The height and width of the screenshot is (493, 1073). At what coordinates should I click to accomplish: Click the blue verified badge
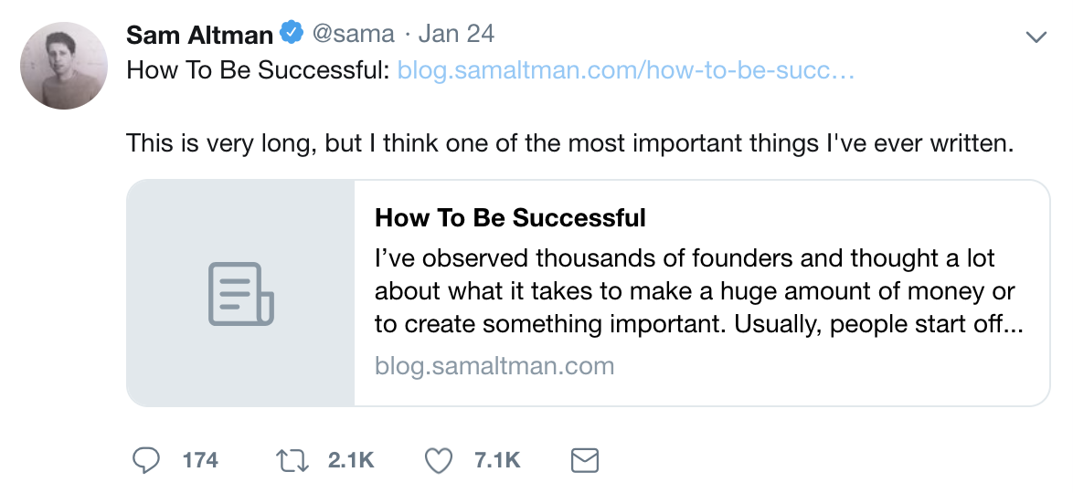click(292, 33)
